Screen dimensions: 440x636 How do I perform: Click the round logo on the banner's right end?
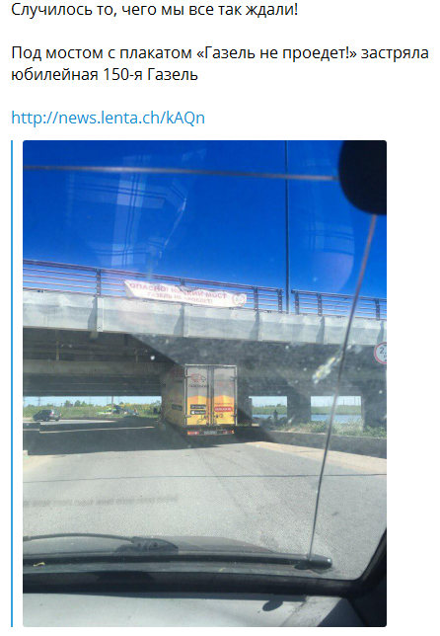click(240, 300)
